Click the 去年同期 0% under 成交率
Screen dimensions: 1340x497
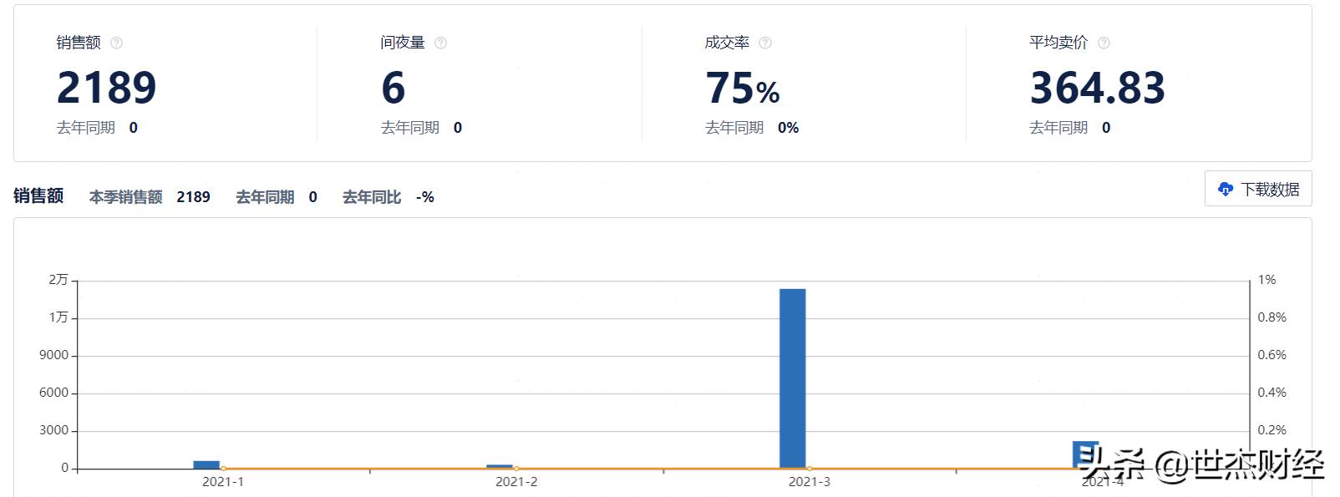pos(752,128)
